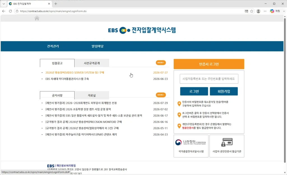View site information lock icon
The width and height of the screenshot is (287, 175).
[17, 11]
